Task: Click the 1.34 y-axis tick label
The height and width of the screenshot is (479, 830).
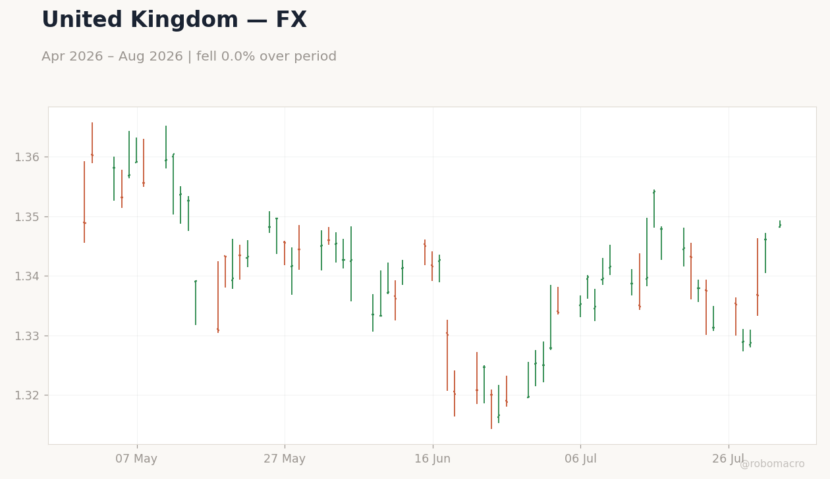Action: pyautogui.click(x=27, y=276)
